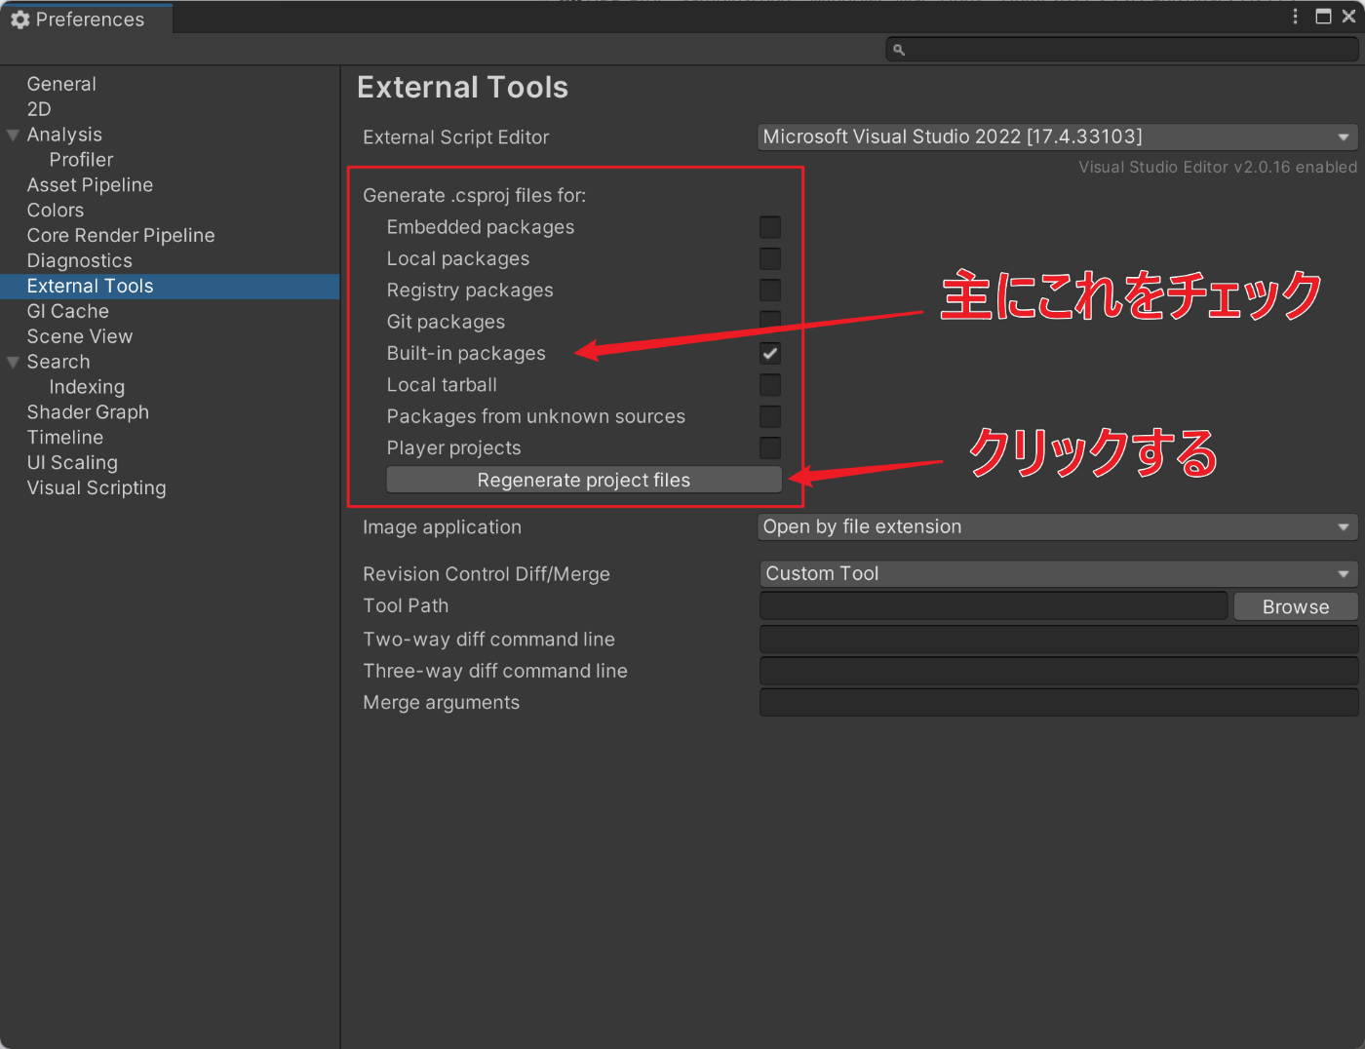
Task: Open Timeline preferences
Action: 65,438
